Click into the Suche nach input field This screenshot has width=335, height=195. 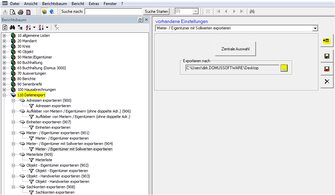pyautogui.click(x=113, y=11)
